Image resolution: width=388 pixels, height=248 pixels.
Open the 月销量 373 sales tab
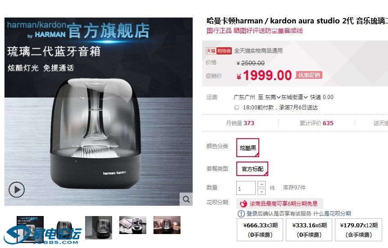[240, 123]
